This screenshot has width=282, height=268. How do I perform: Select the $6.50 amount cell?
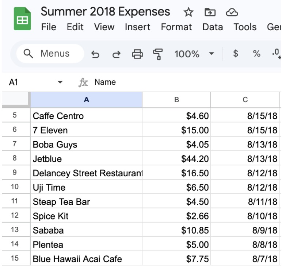coord(176,187)
